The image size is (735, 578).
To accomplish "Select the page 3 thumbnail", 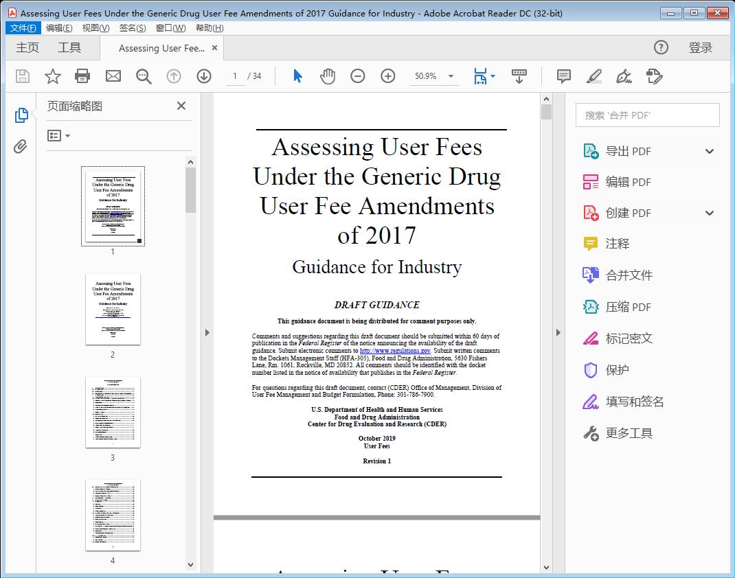I will pos(113,413).
